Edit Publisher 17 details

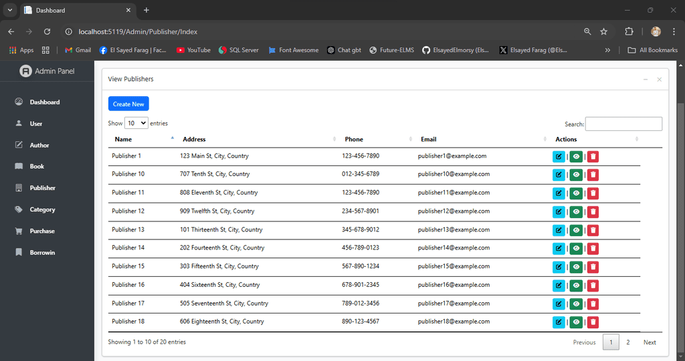pos(559,304)
